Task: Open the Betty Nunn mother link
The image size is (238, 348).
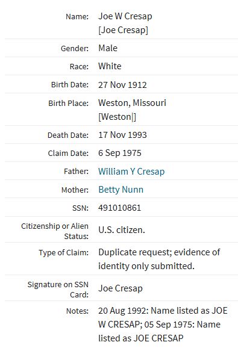Action: [x=121, y=190]
